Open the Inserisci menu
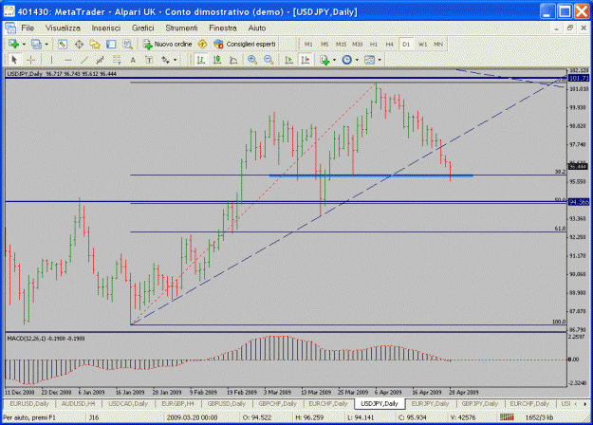The image size is (593, 425). (106, 28)
